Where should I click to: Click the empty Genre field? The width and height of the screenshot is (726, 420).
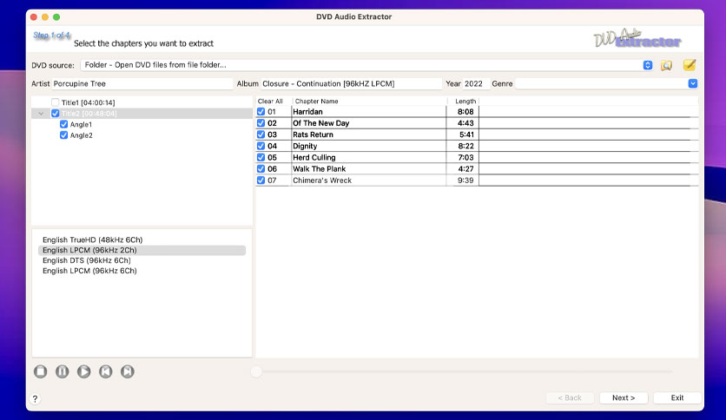click(x=602, y=83)
